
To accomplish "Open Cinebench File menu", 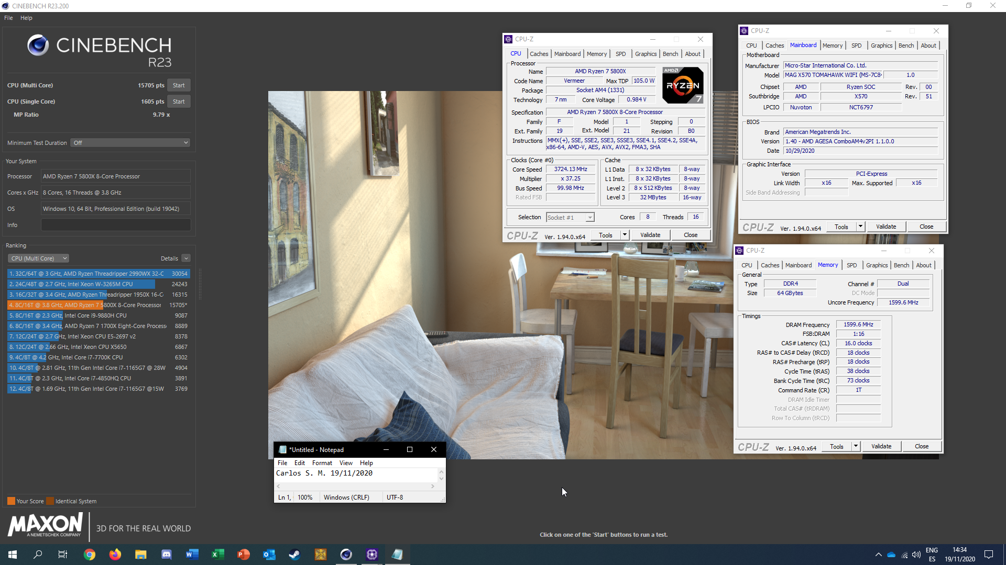I will 8,18.
